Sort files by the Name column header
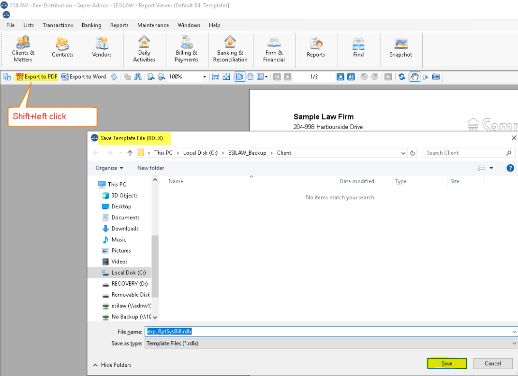Viewport: 518px width, 376px height. click(x=176, y=181)
